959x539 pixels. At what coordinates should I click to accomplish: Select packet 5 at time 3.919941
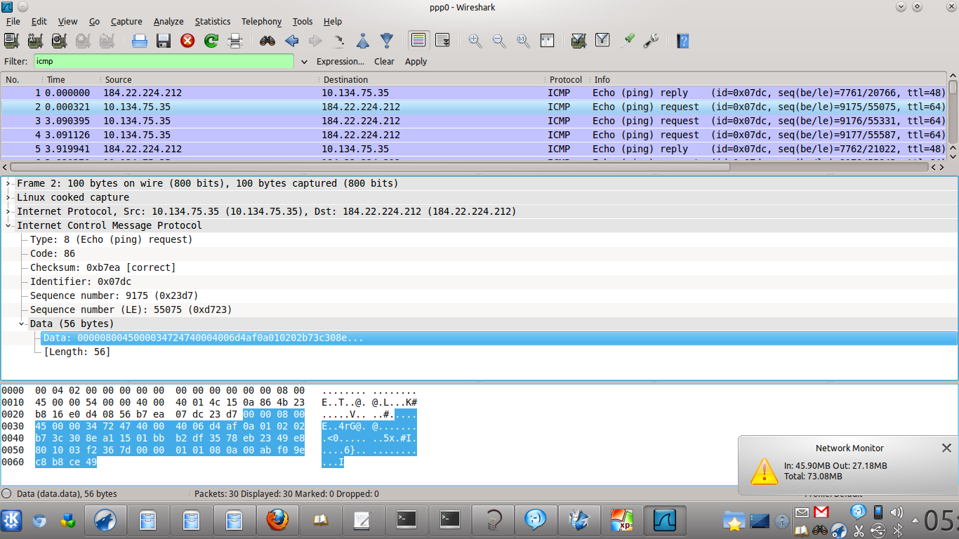pyautogui.click(x=474, y=149)
